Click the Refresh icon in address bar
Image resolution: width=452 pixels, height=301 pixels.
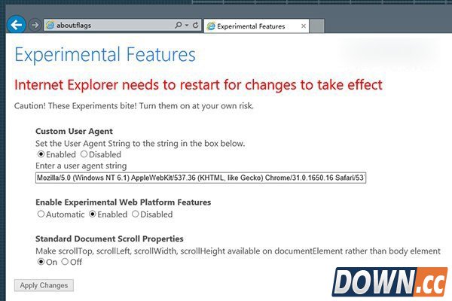pos(196,25)
